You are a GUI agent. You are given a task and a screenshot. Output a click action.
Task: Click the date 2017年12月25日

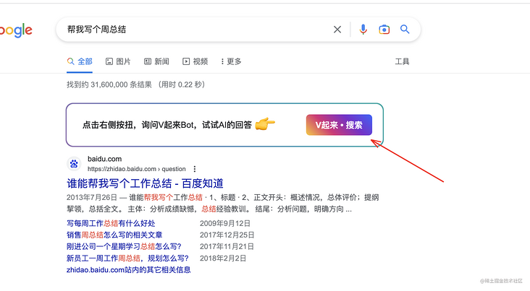coord(227,235)
